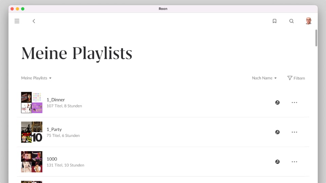The image size is (326, 183).
Task: Go back using the back arrow
Action: click(34, 21)
